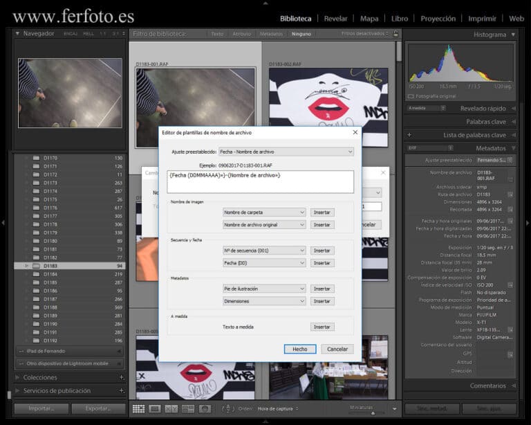Switch to Loupe view icon
The width and height of the screenshot is (531, 425).
(x=155, y=408)
